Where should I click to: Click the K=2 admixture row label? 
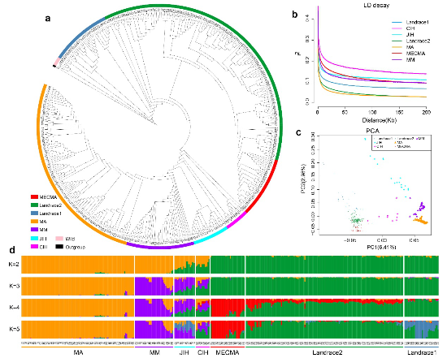pos(14,264)
